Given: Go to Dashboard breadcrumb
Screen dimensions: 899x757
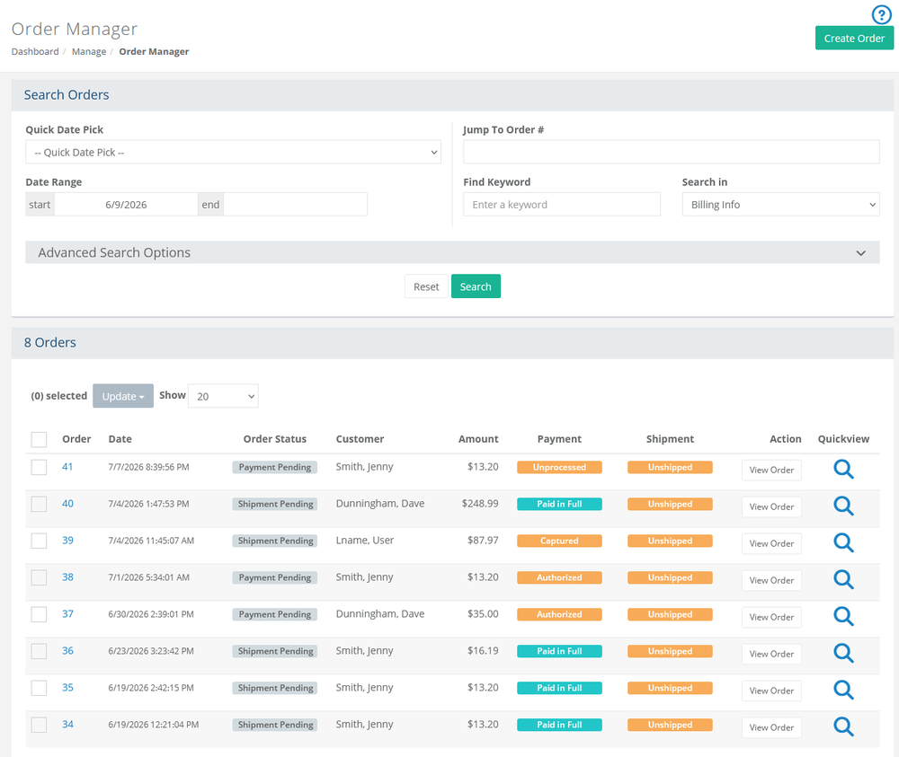Looking at the screenshot, I should pyautogui.click(x=35, y=51).
